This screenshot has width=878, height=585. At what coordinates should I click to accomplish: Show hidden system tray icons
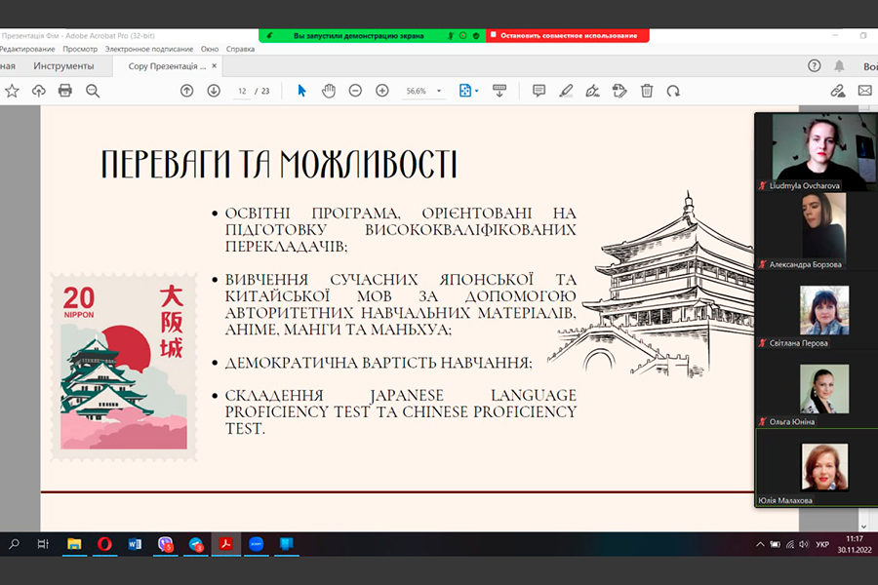pos(760,544)
